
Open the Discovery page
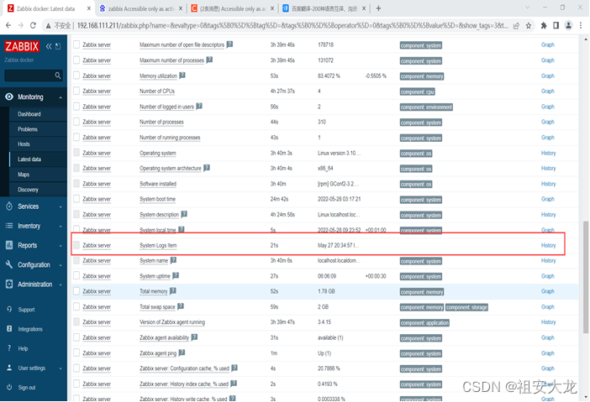(x=28, y=190)
